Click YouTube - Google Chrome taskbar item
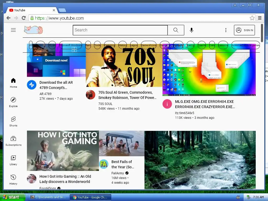The width and height of the screenshot is (268, 201). tap(90, 197)
